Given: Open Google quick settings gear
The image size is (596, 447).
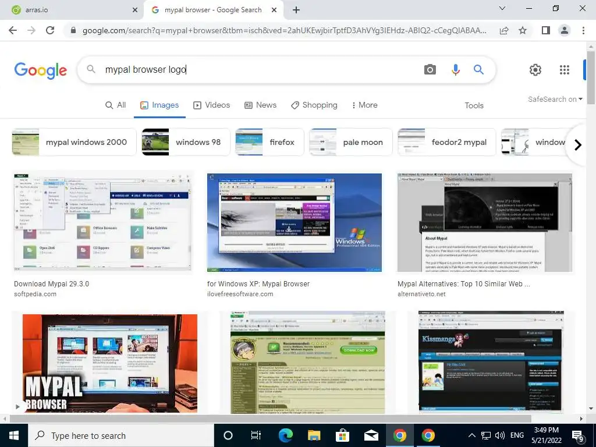Looking at the screenshot, I should click(x=535, y=70).
